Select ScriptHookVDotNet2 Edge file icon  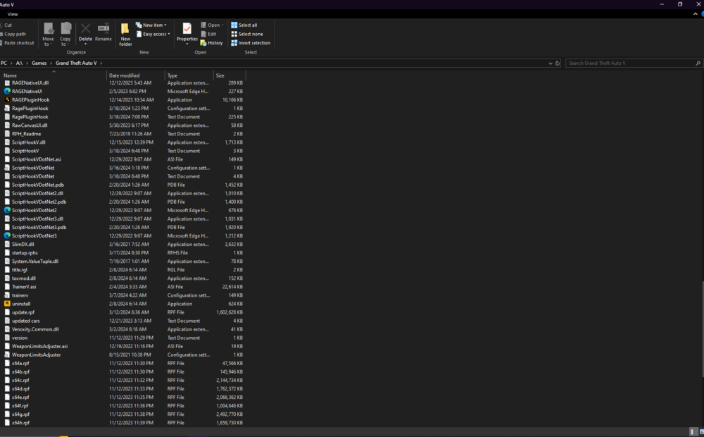coord(7,210)
